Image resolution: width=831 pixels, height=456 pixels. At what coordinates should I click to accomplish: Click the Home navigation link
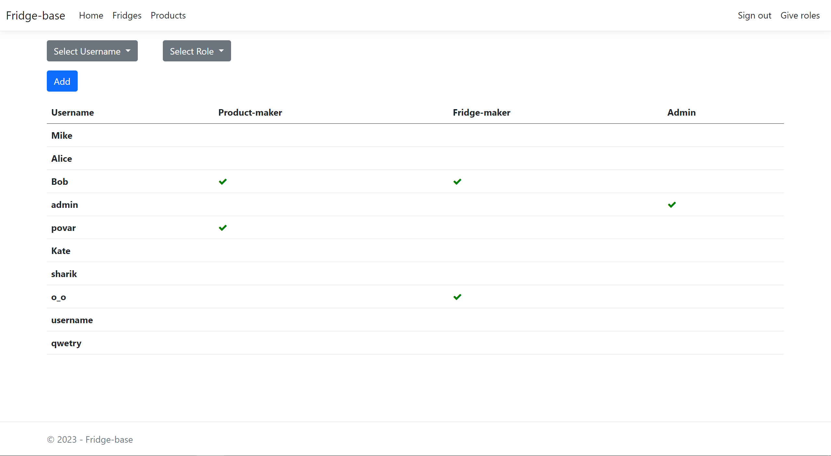[91, 15]
